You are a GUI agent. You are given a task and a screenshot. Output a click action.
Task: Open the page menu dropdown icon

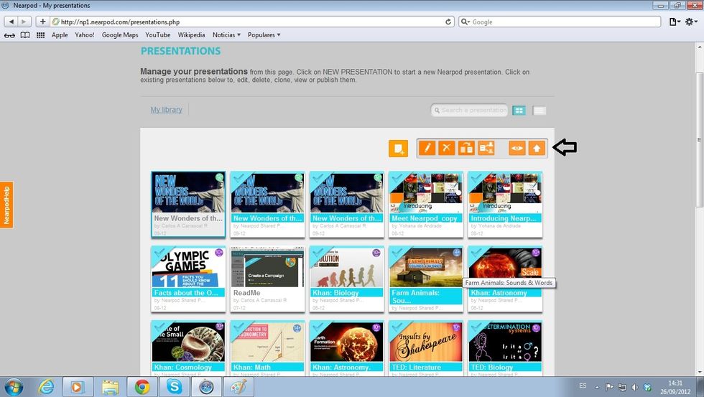click(675, 22)
